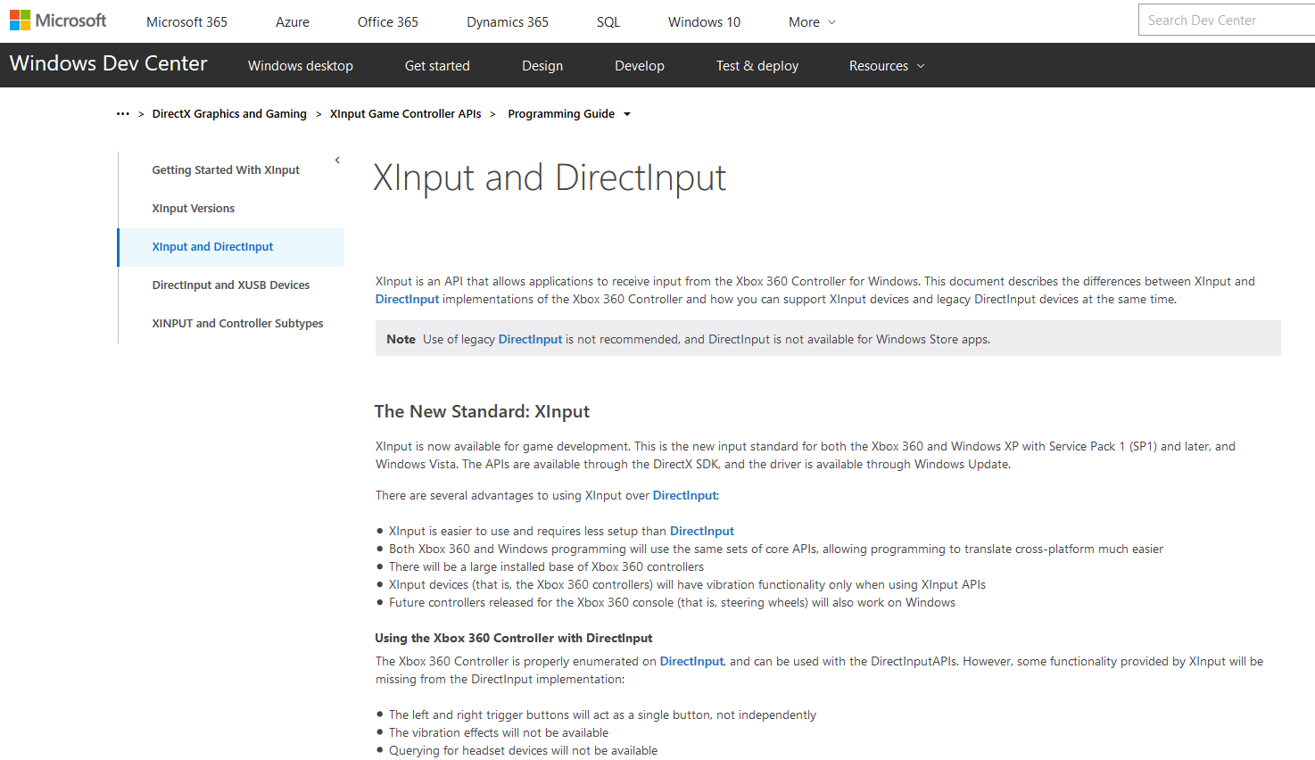Go to DirectX Graphics and Gaming breadcrumb
The image size is (1315, 760).
229,114
